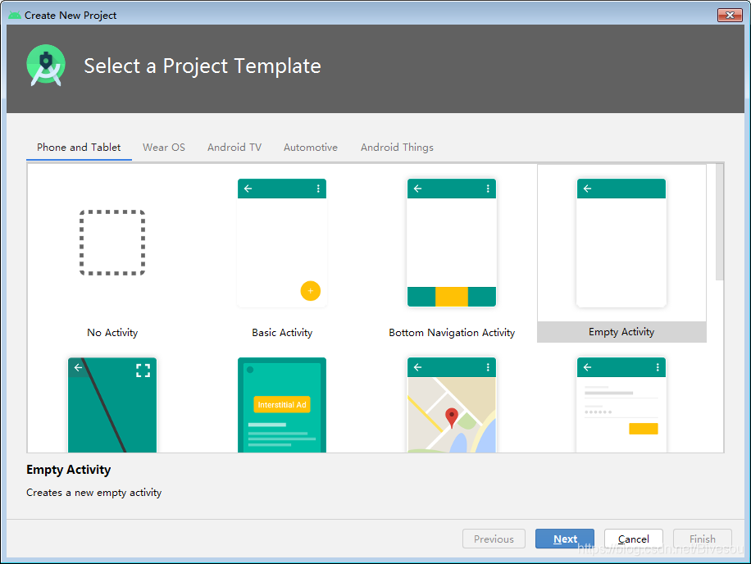
Task: Choose the Basic Activity template thumbnail
Action: pos(282,243)
